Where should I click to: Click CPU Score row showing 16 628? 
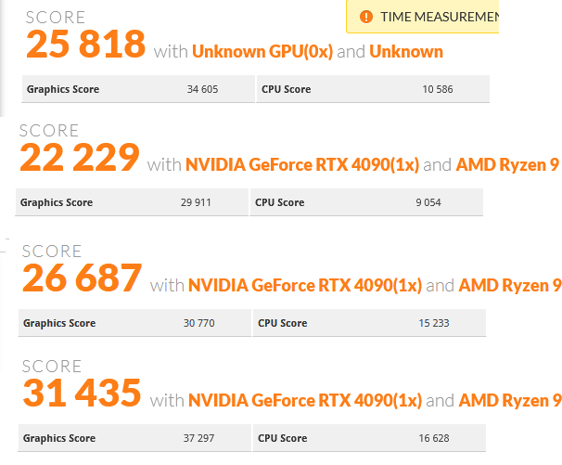click(x=369, y=438)
